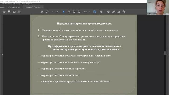Click line 'журнал регистрации приказов по личному составу'
This screenshot has height=95, width=169.
(x=70, y=62)
